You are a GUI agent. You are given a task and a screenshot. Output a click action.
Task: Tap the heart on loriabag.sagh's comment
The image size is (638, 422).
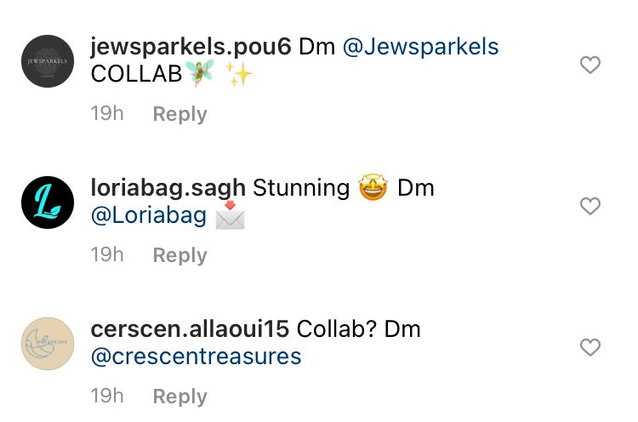click(x=590, y=206)
